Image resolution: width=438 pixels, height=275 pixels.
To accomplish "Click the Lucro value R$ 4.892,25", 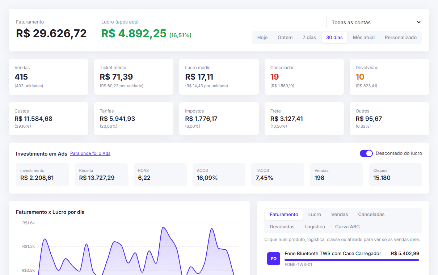I will pos(134,34).
